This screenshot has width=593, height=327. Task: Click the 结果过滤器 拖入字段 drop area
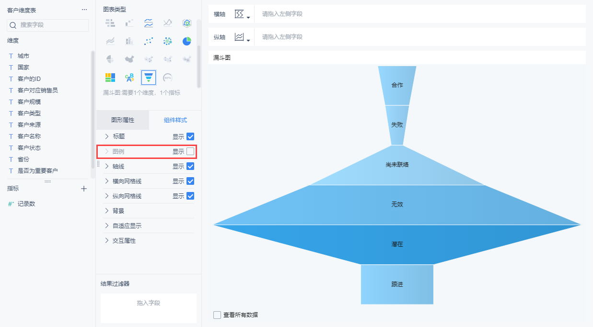[x=149, y=308]
